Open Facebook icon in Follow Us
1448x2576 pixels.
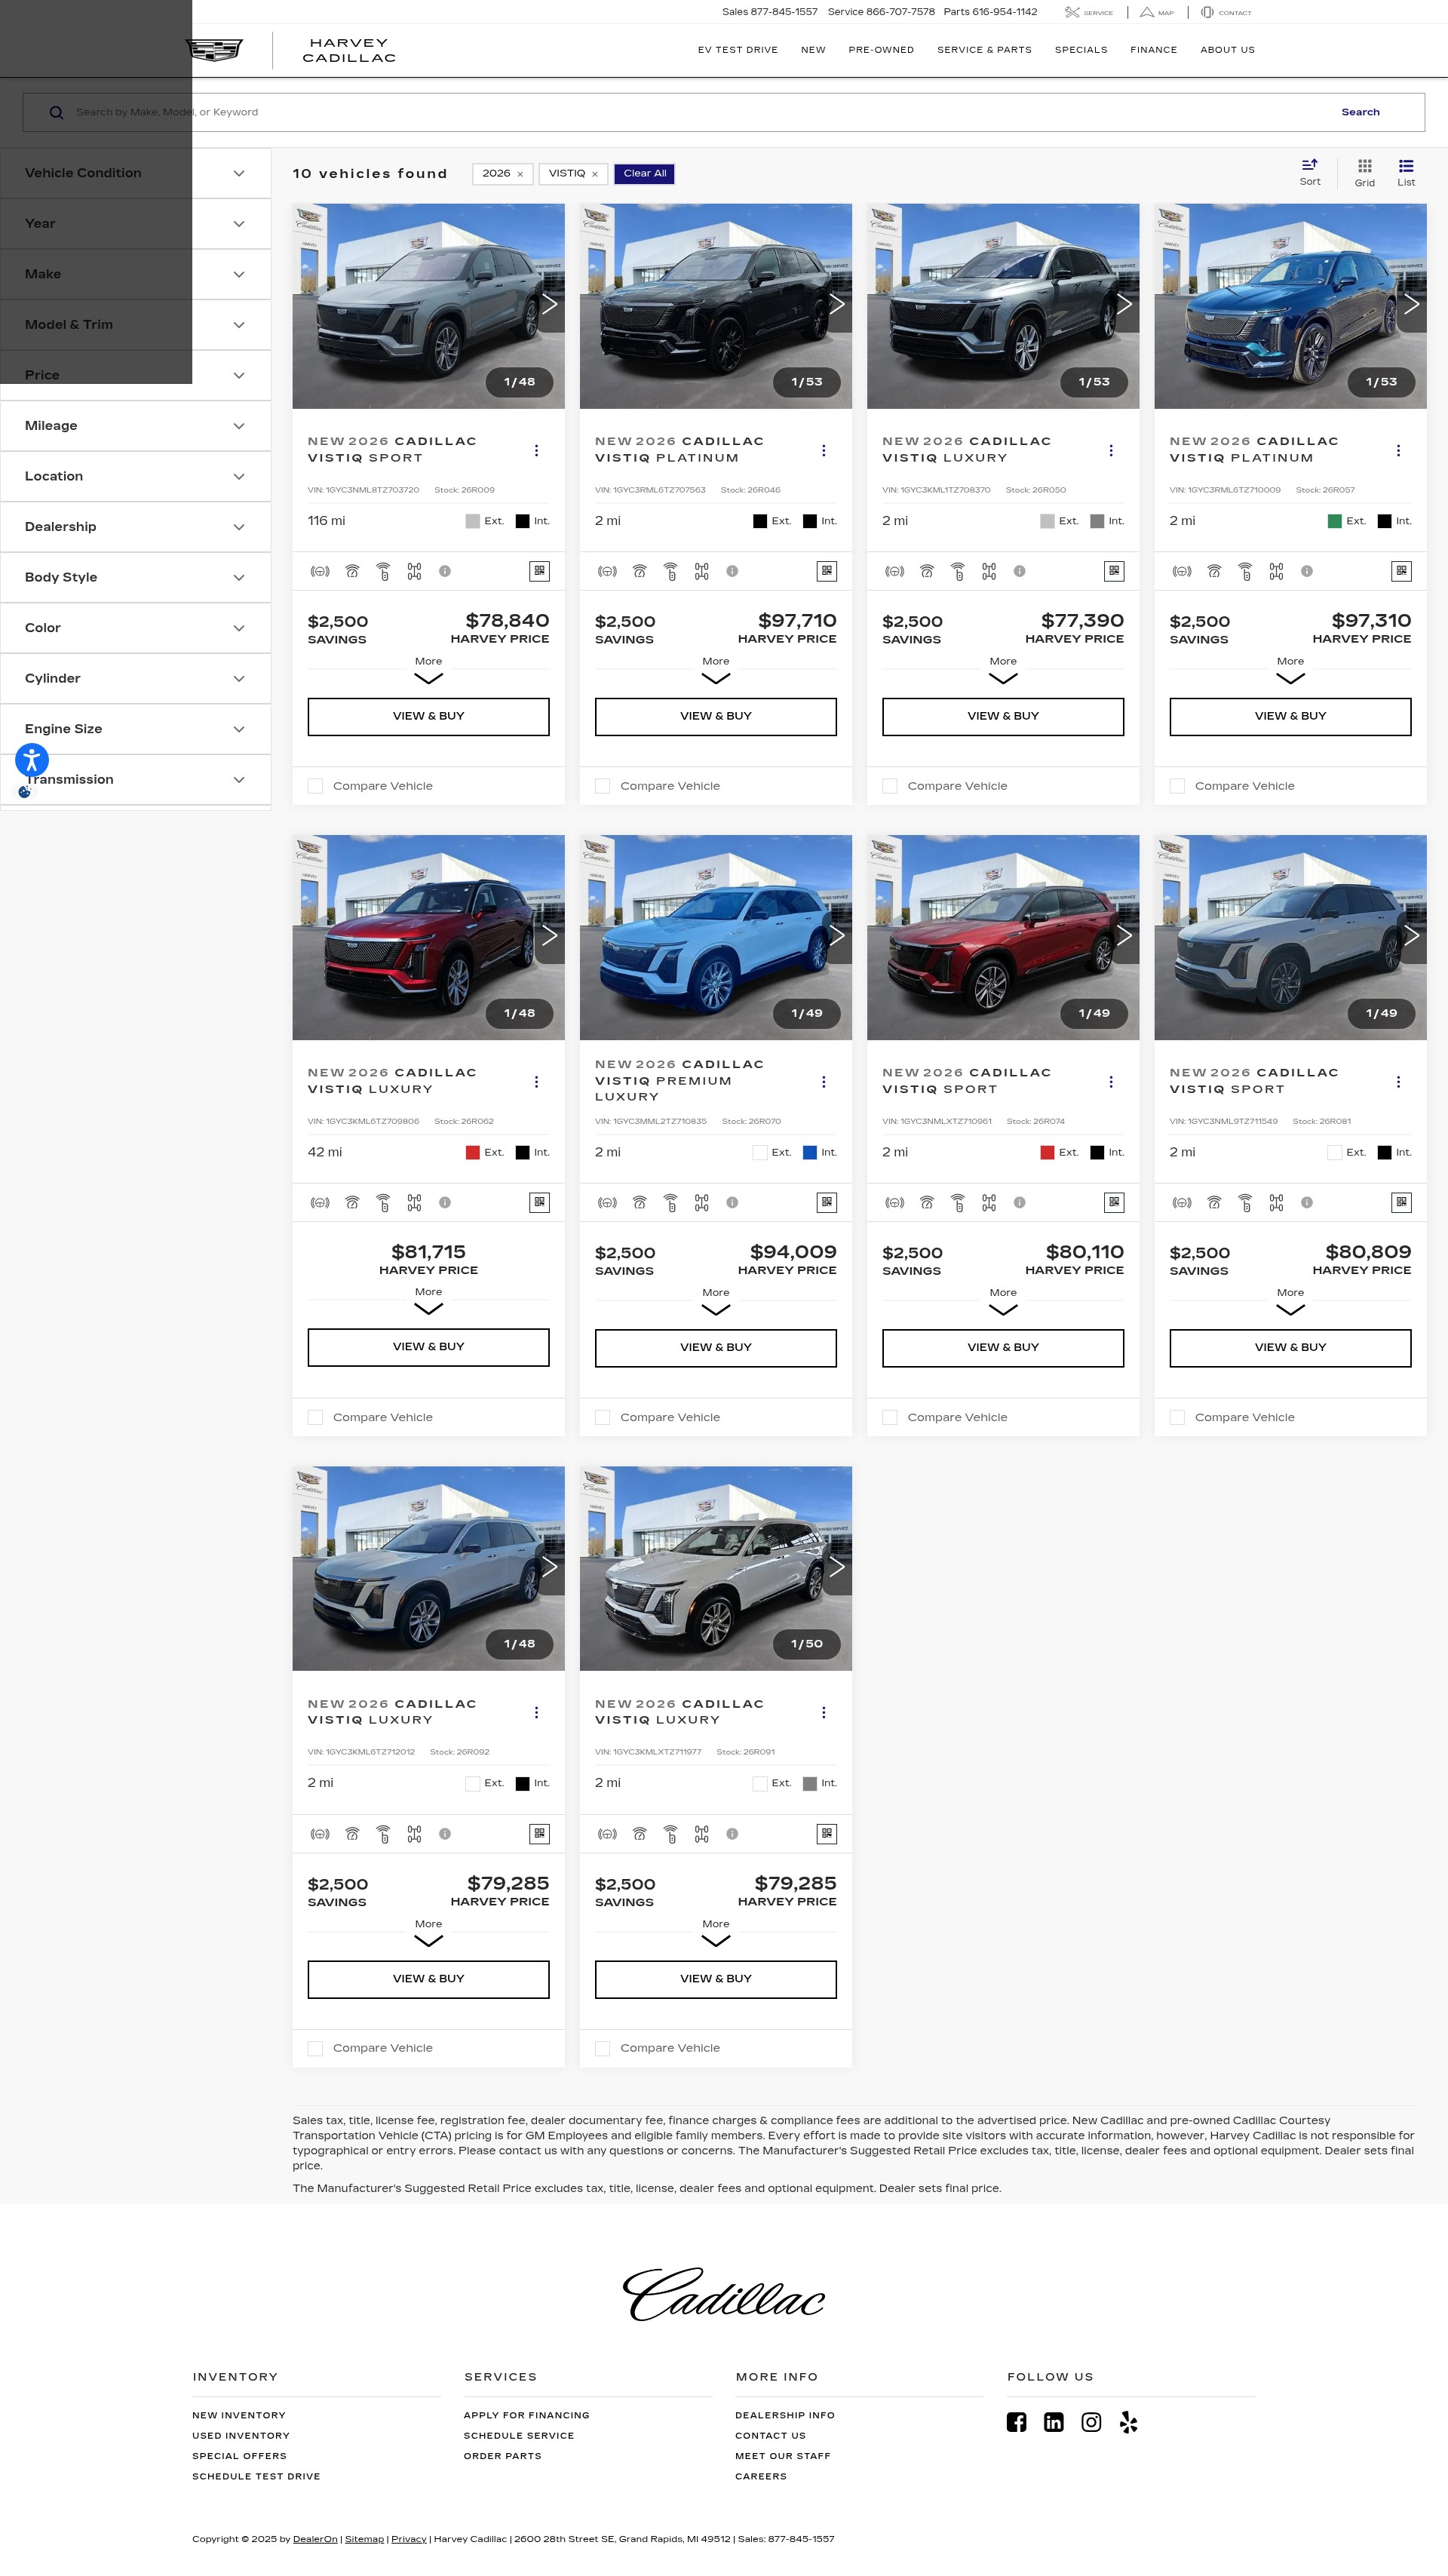click(1016, 2422)
